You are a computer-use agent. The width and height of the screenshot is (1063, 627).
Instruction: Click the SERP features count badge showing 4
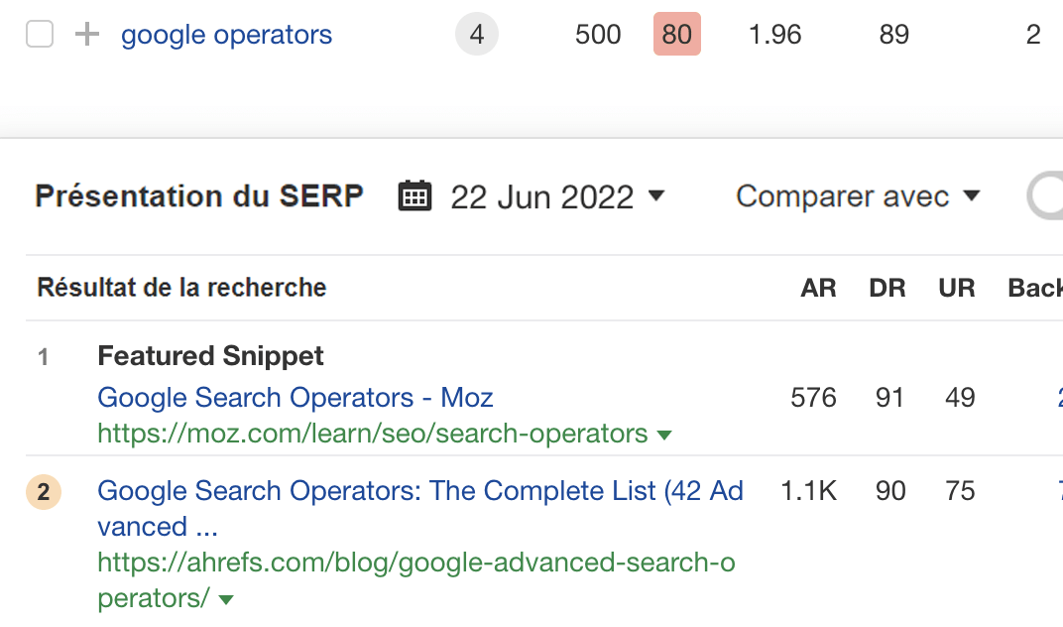point(477,34)
